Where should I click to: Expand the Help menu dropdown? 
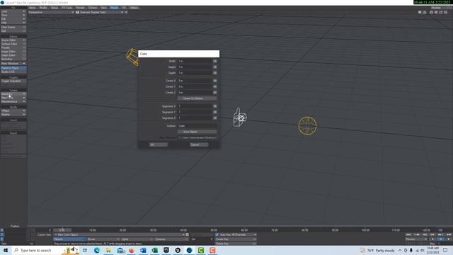pos(13,23)
